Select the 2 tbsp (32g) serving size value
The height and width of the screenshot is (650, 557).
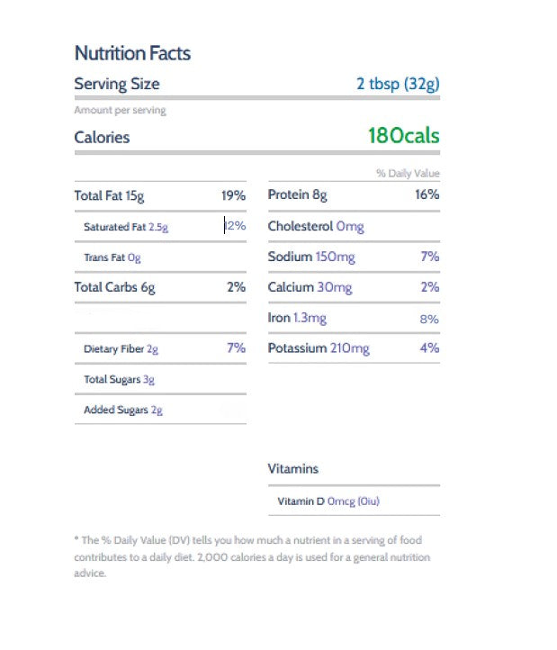(x=398, y=84)
